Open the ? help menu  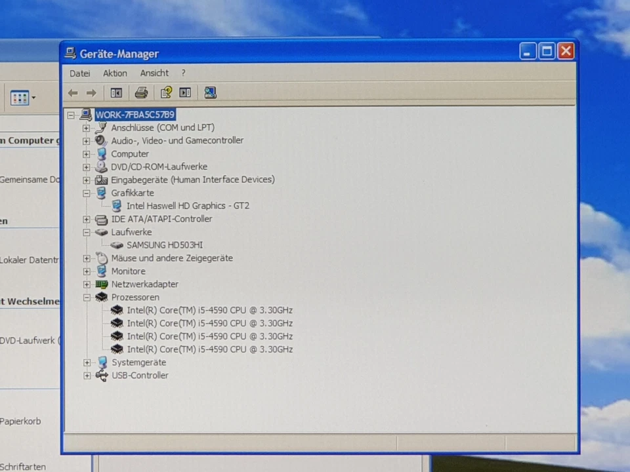[x=184, y=73]
